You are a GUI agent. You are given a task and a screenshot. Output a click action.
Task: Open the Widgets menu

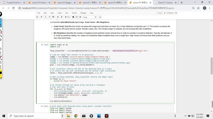83,13
